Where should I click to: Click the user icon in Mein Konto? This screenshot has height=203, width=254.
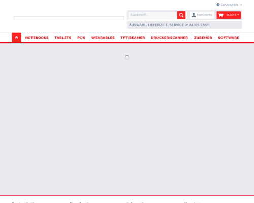tap(194, 15)
